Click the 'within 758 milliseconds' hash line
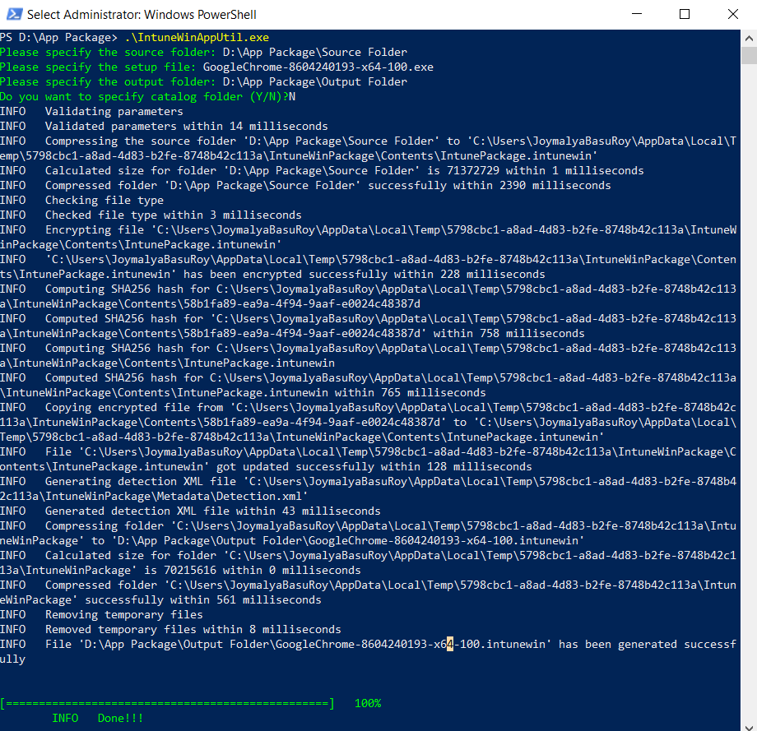Screen dimensions: 757x731 click(x=292, y=333)
